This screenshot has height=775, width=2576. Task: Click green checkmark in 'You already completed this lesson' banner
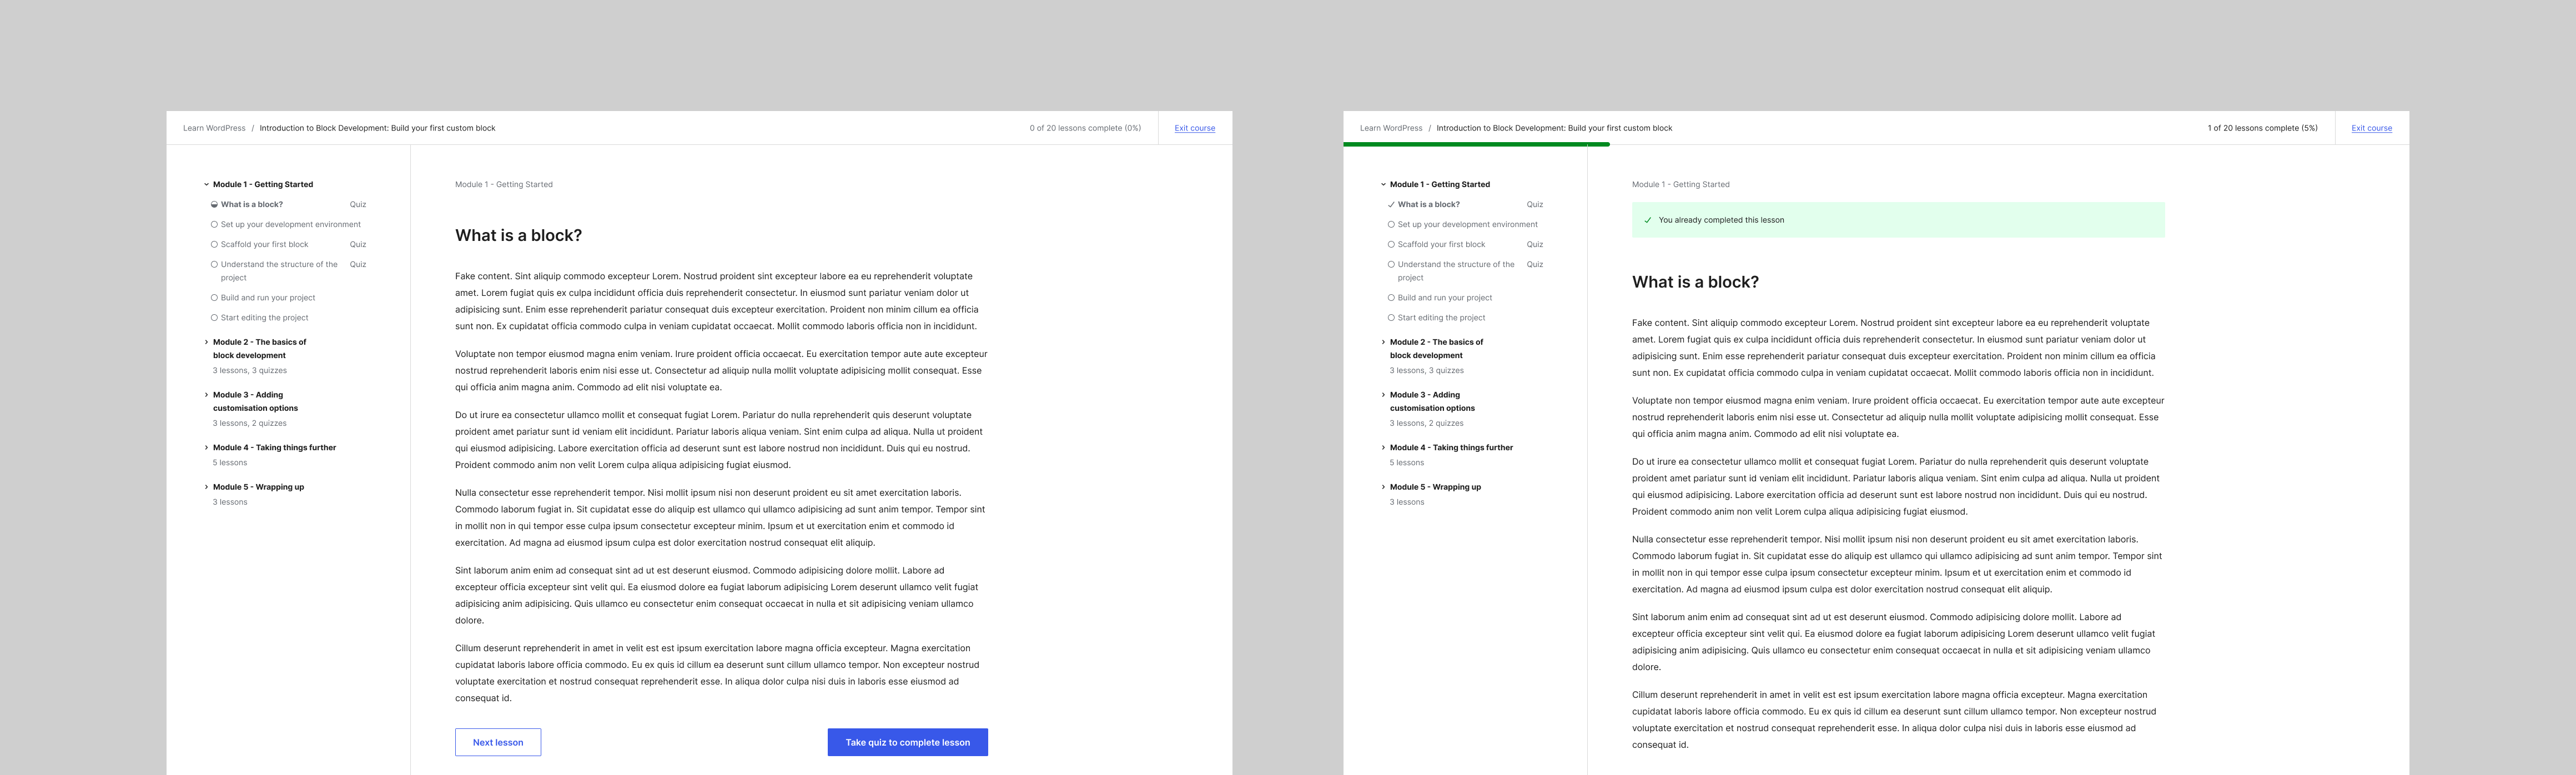[x=1648, y=220]
